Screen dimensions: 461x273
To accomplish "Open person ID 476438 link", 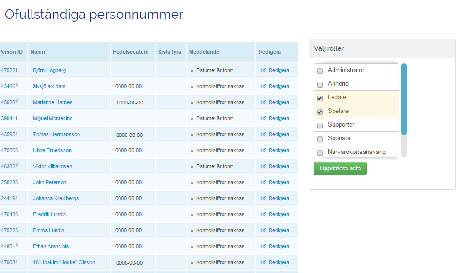I will click(9, 215).
